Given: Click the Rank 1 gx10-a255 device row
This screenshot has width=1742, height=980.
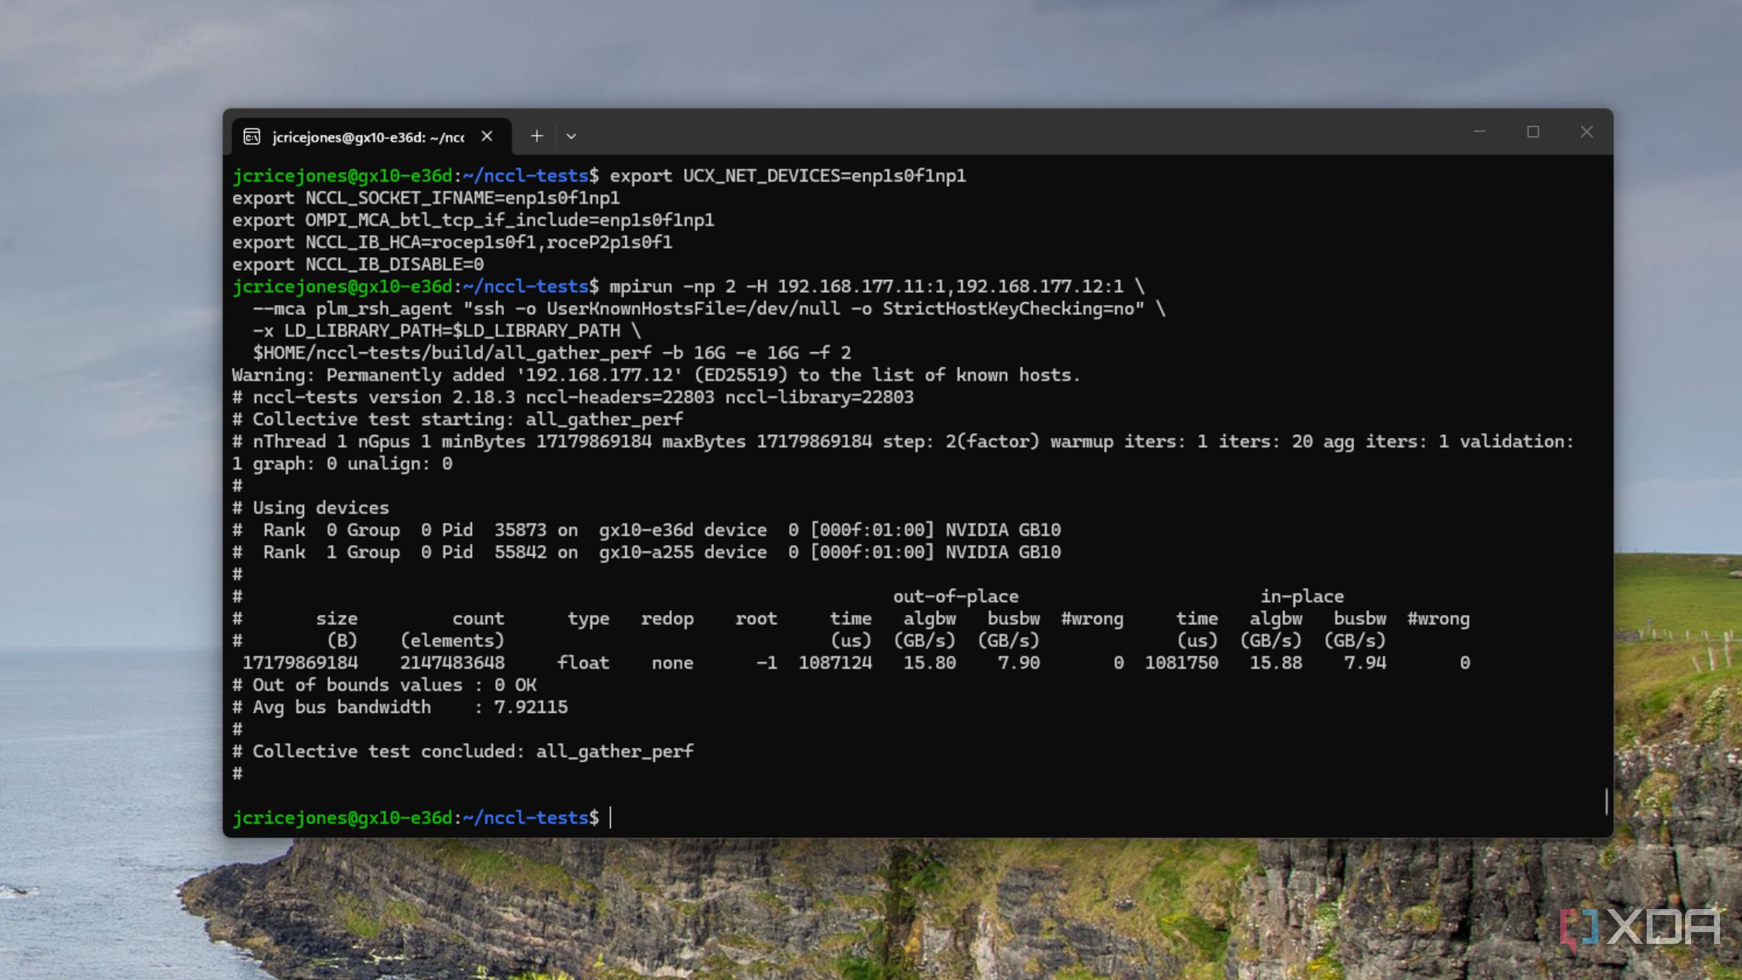Looking at the screenshot, I should 647,553.
